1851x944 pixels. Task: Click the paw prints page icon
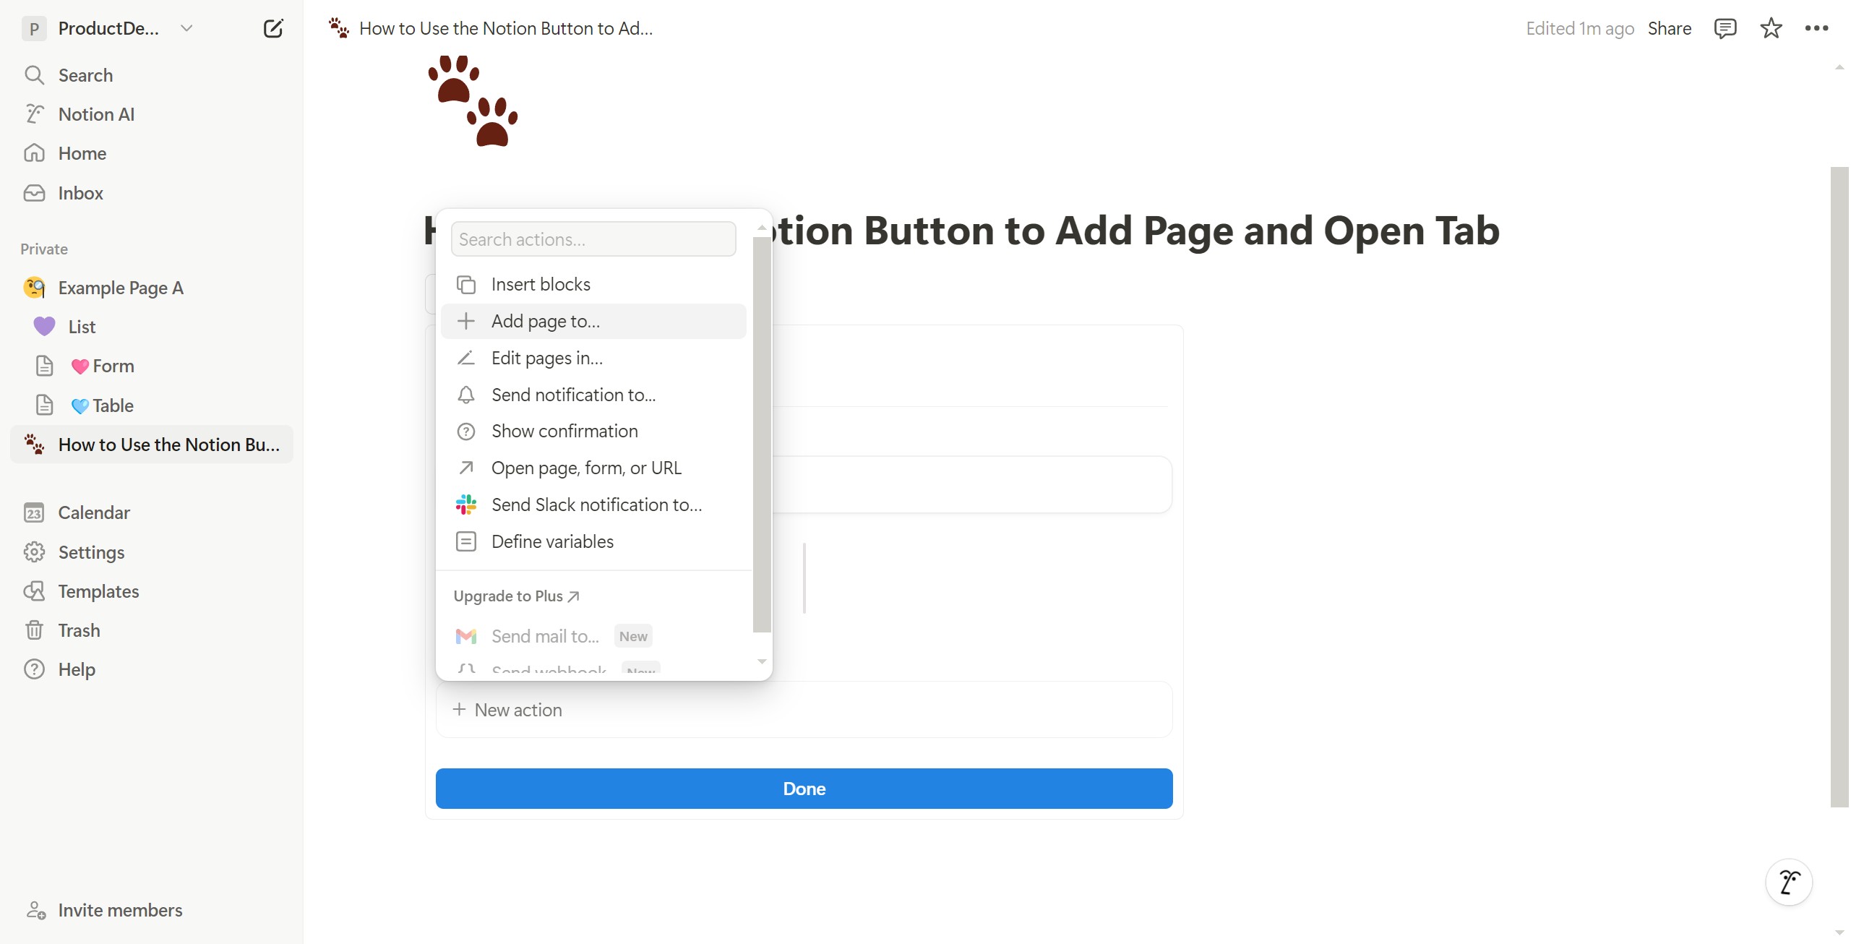[x=473, y=100]
